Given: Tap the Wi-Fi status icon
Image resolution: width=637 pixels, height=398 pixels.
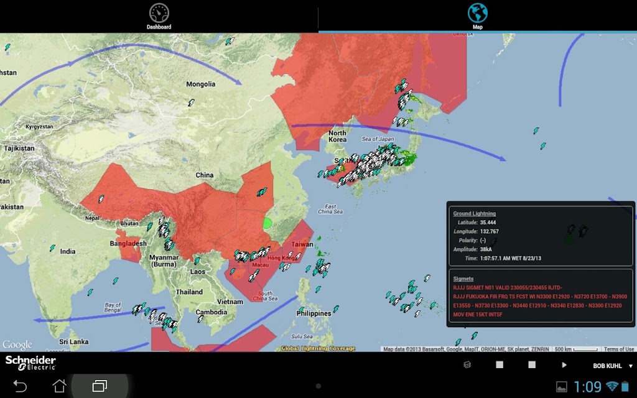Looking at the screenshot, I should click(612, 386).
